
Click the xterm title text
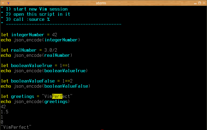coord(101,3)
